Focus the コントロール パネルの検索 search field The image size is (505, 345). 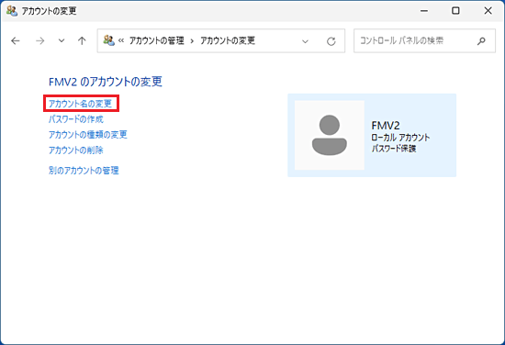pyautogui.click(x=424, y=40)
